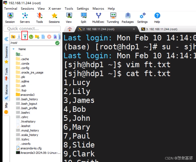Click the Quick connect field
Viewport: 196px width, 162px height.
point(32,29)
